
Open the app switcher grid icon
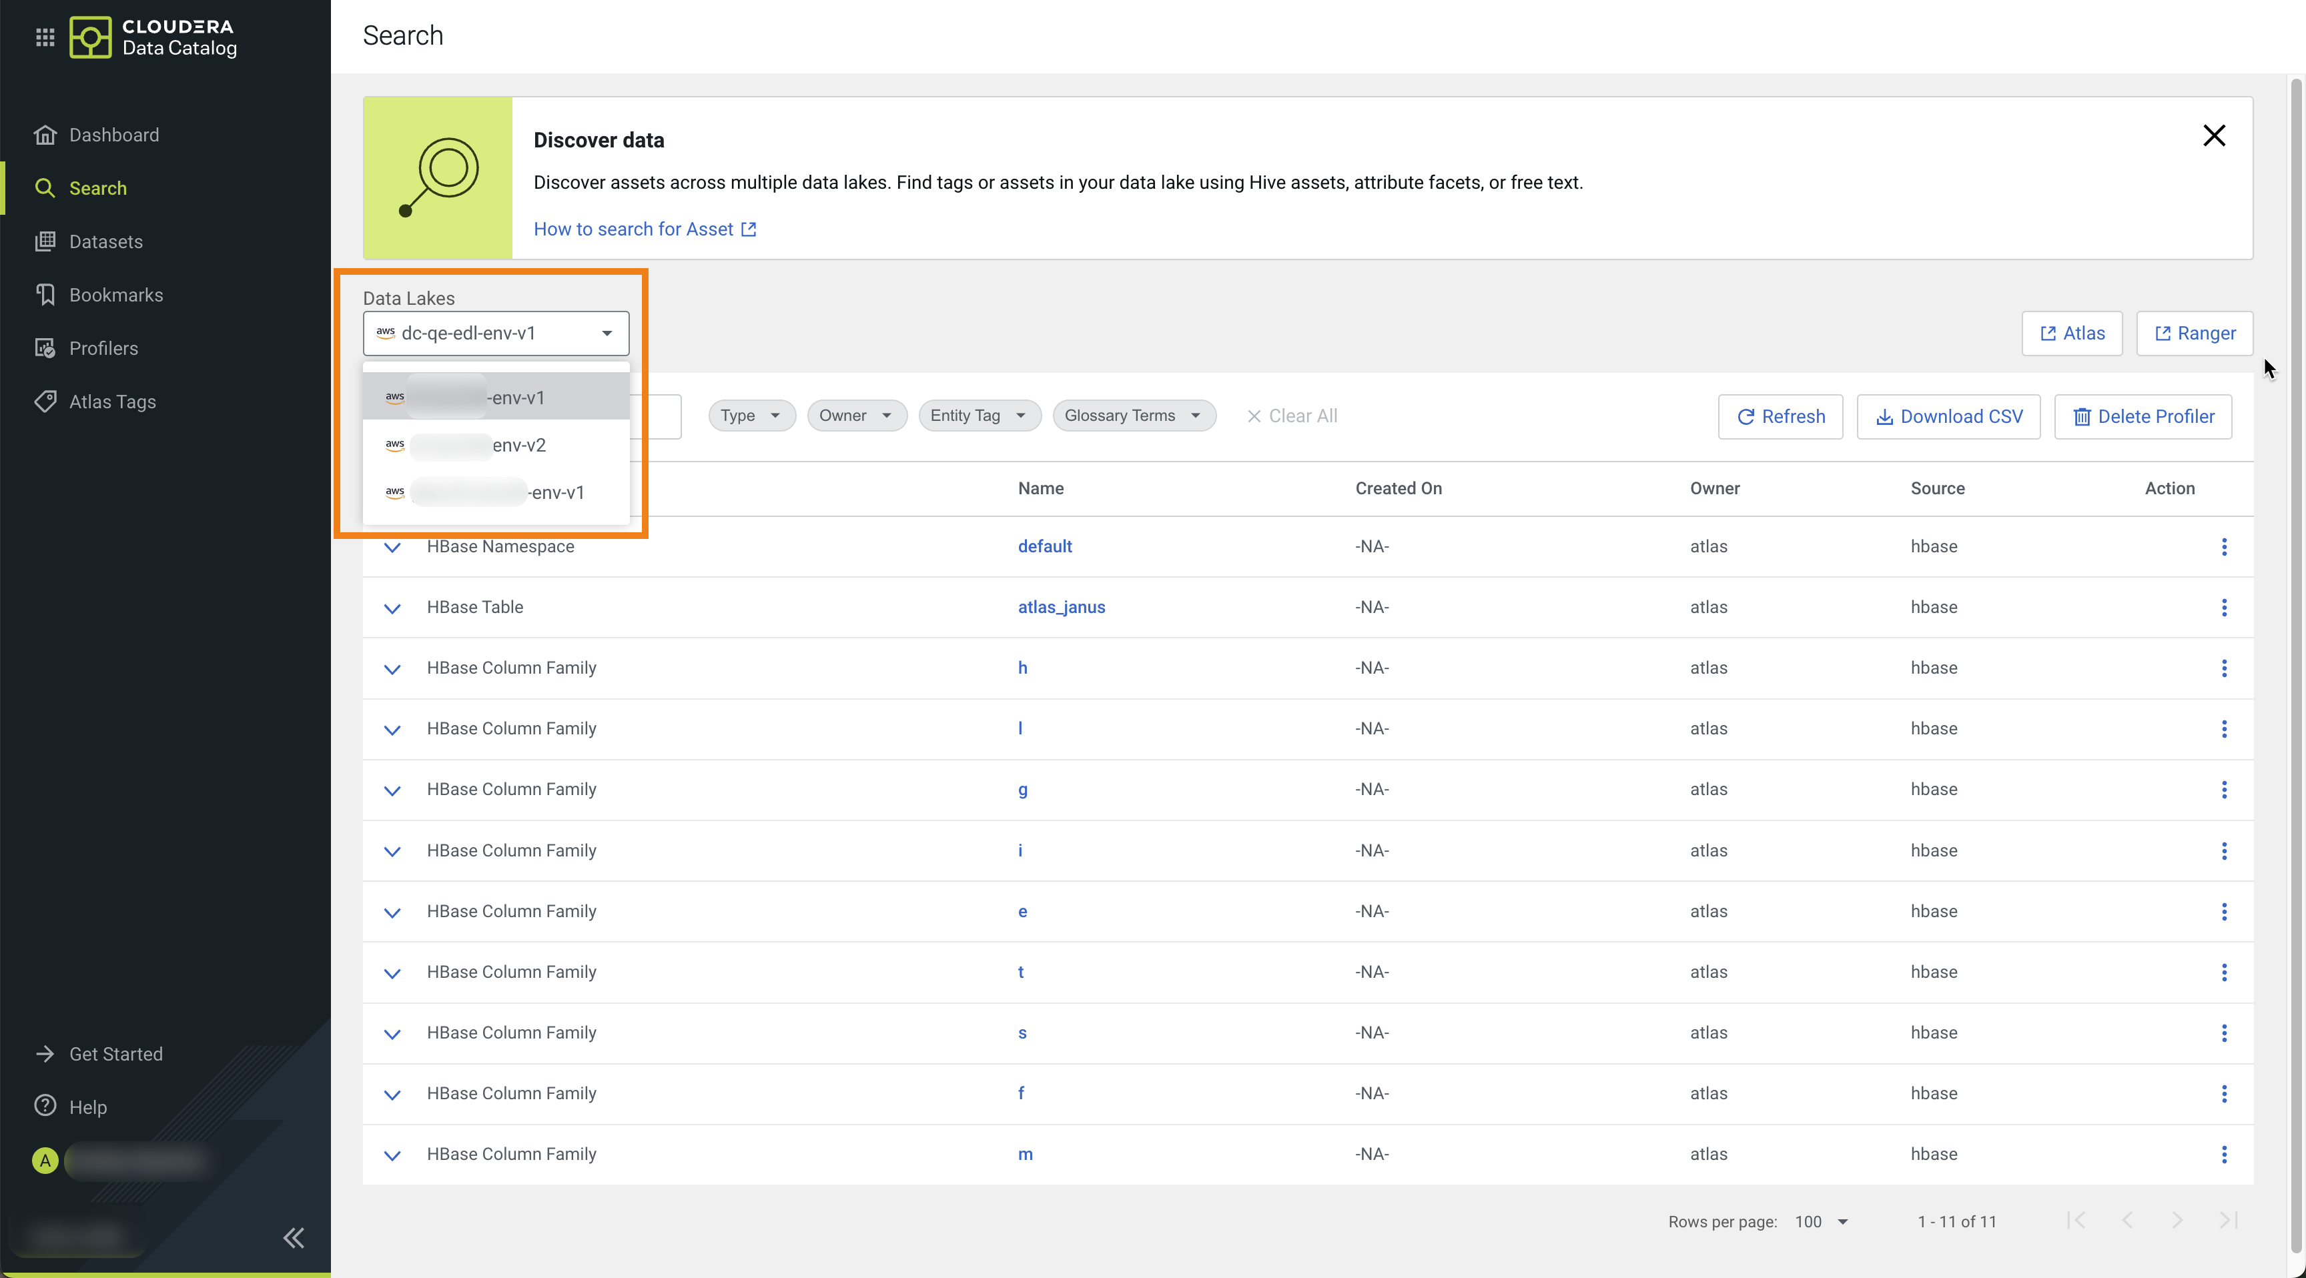point(45,37)
